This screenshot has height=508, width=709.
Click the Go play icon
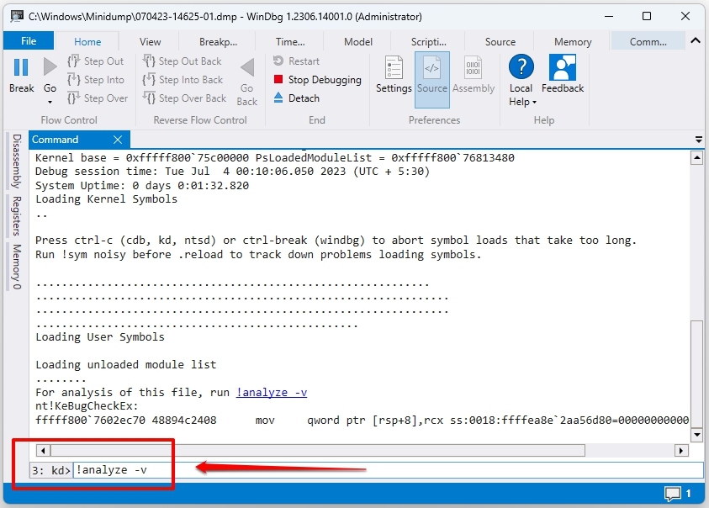point(50,67)
